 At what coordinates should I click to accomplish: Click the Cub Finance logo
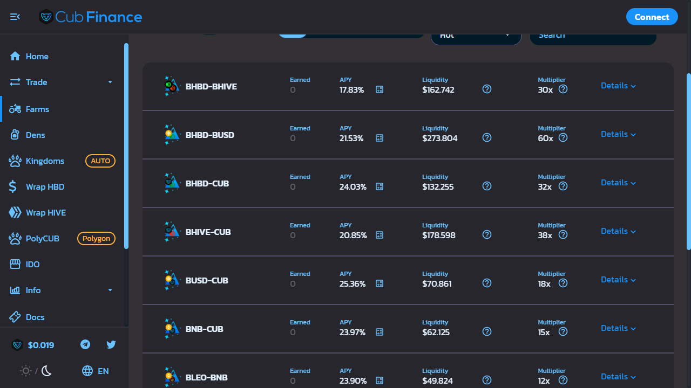(91, 17)
